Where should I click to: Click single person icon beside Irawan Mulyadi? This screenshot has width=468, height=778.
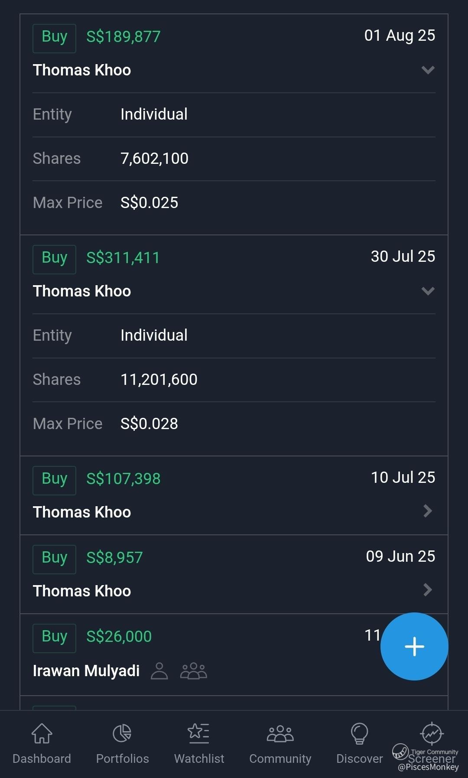[x=159, y=671]
